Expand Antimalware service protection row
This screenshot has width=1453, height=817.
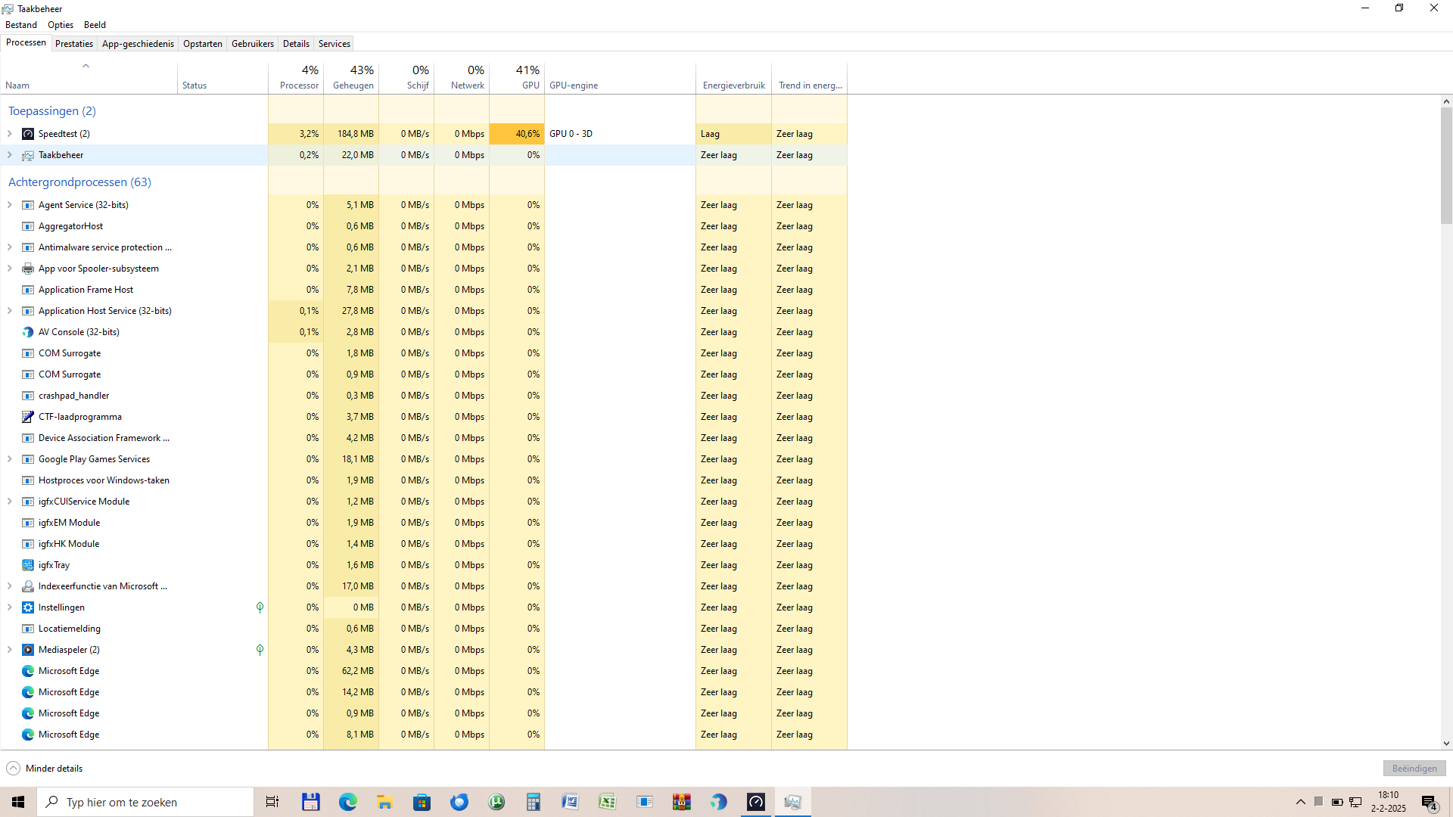click(x=10, y=247)
